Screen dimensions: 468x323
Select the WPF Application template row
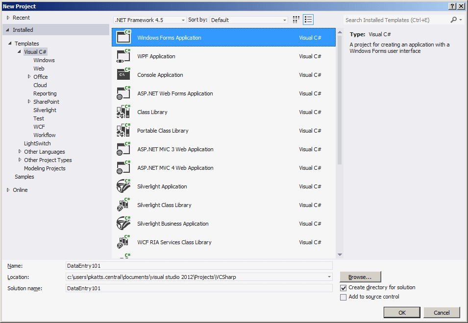223,56
